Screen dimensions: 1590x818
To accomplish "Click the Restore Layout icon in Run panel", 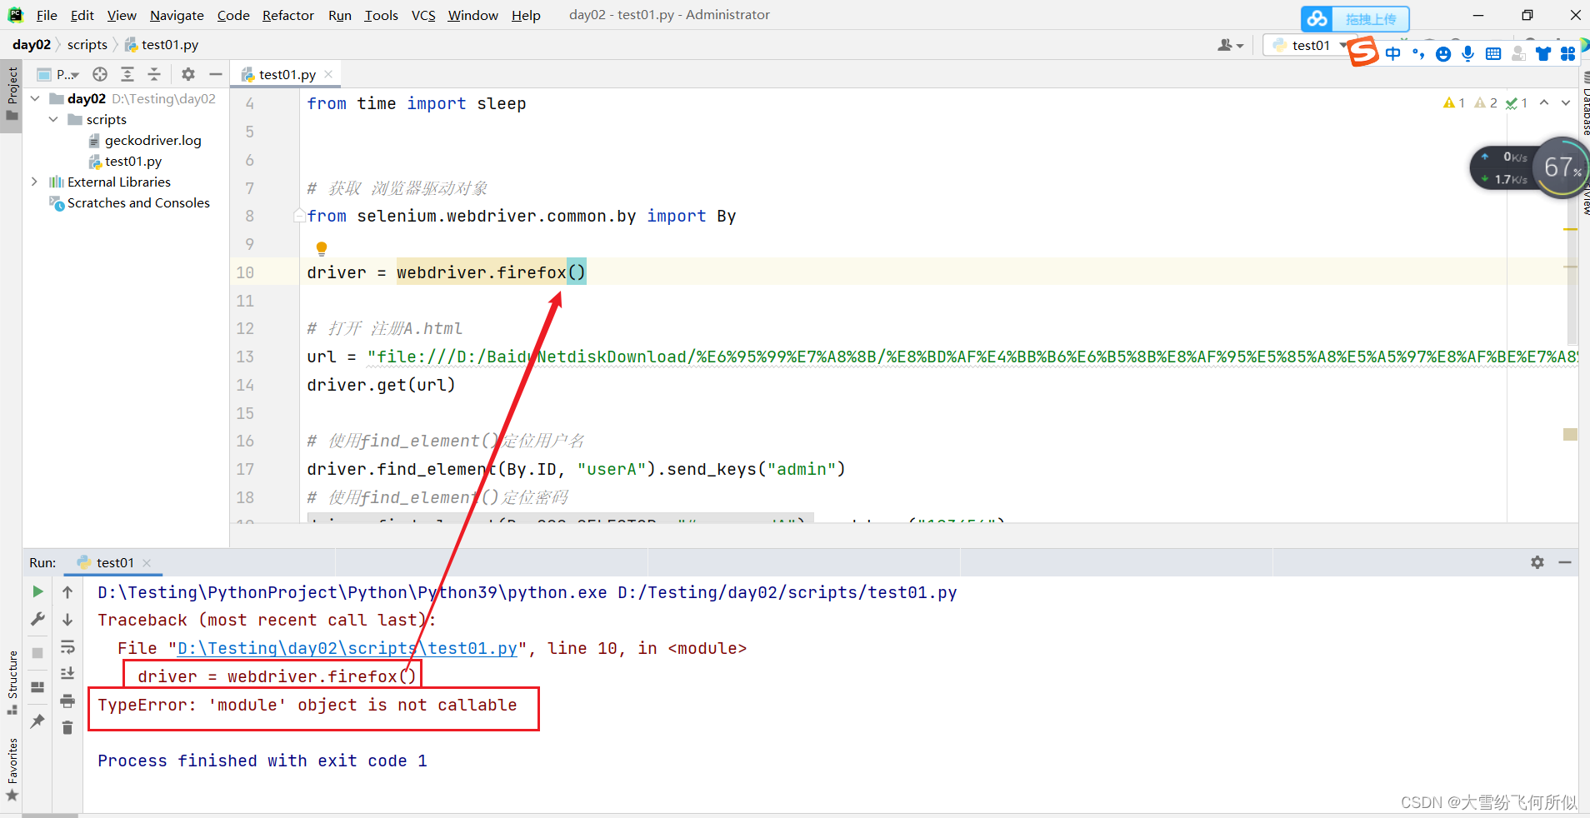I will [37, 687].
